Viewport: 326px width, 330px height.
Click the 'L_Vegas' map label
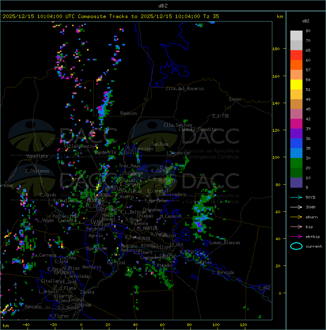click(x=45, y=220)
